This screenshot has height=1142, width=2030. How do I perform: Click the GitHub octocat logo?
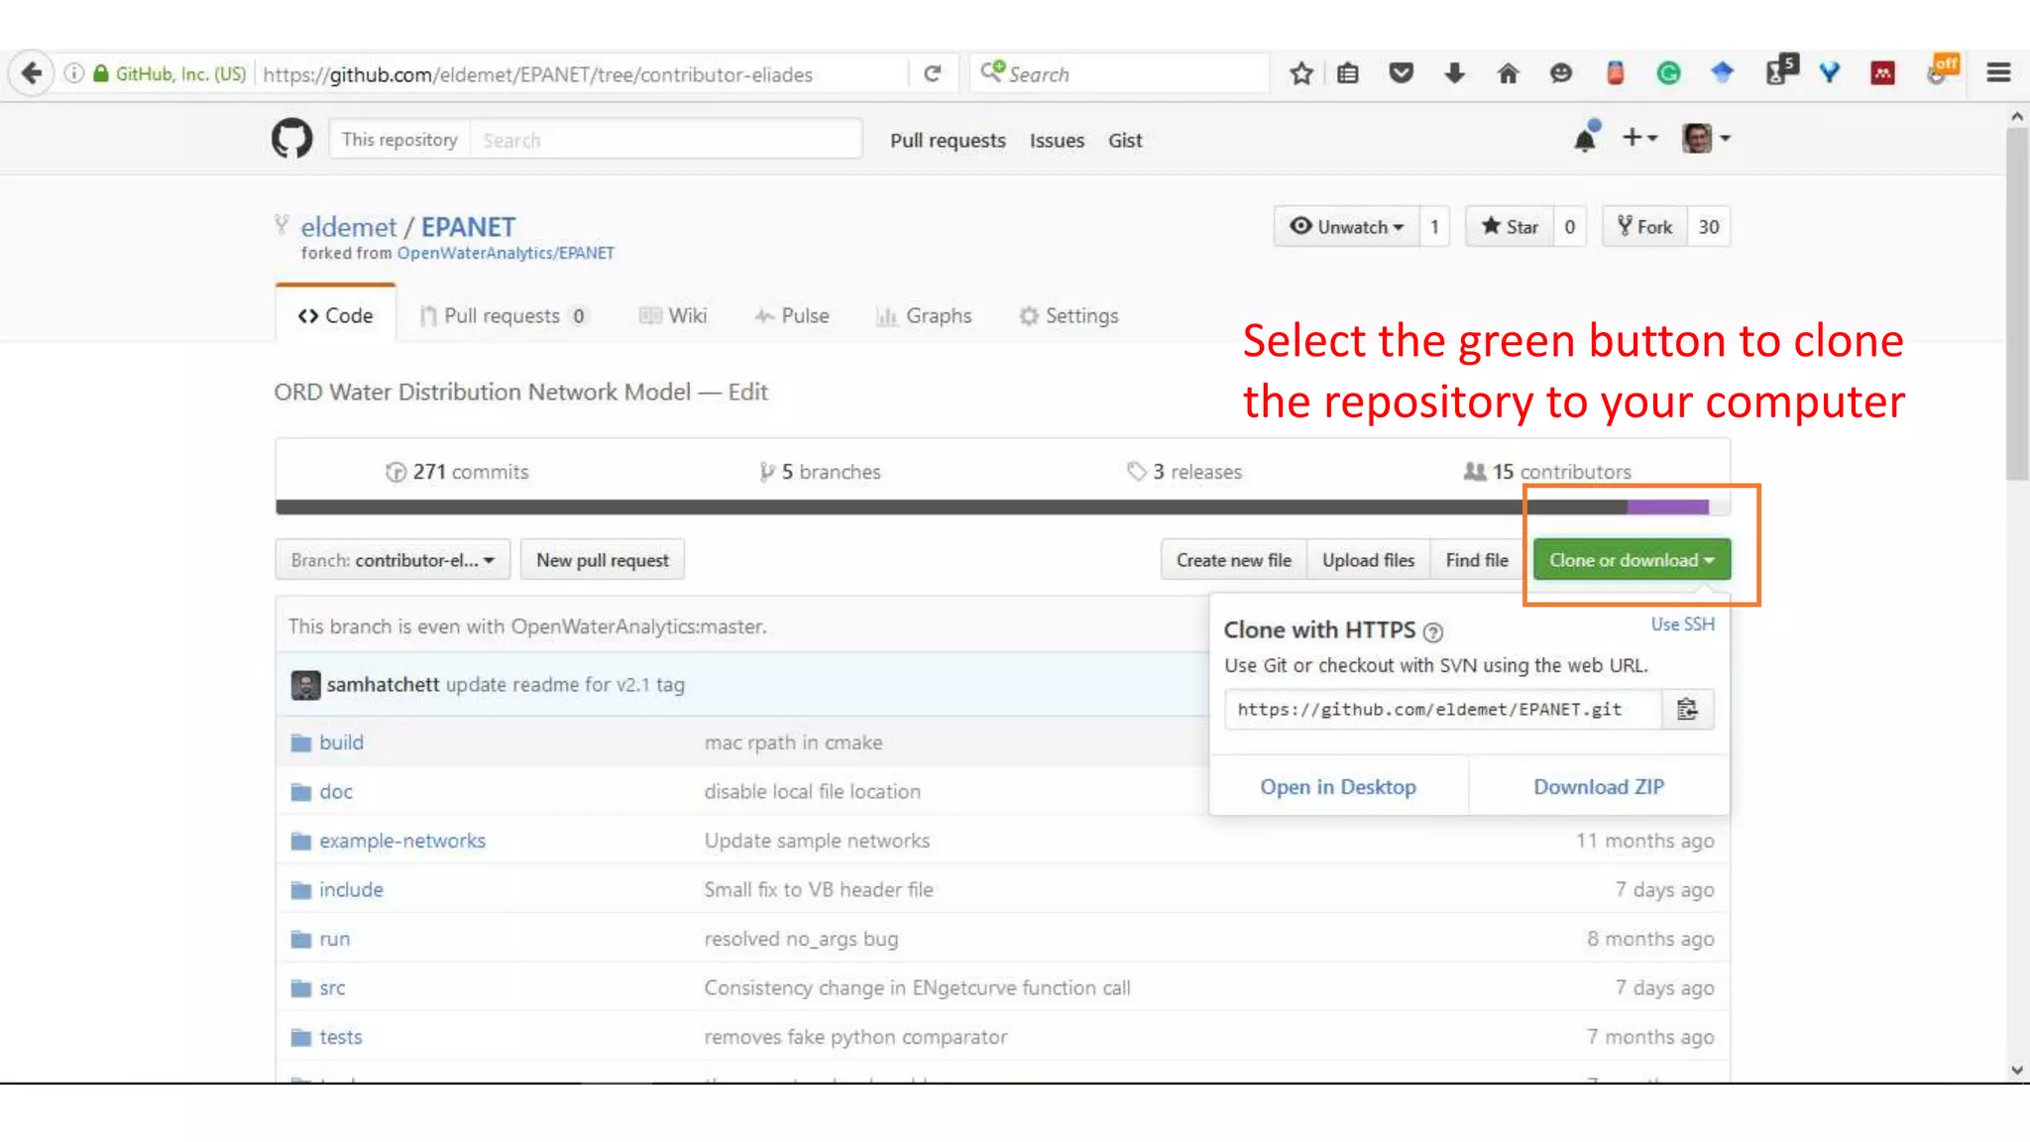click(291, 139)
